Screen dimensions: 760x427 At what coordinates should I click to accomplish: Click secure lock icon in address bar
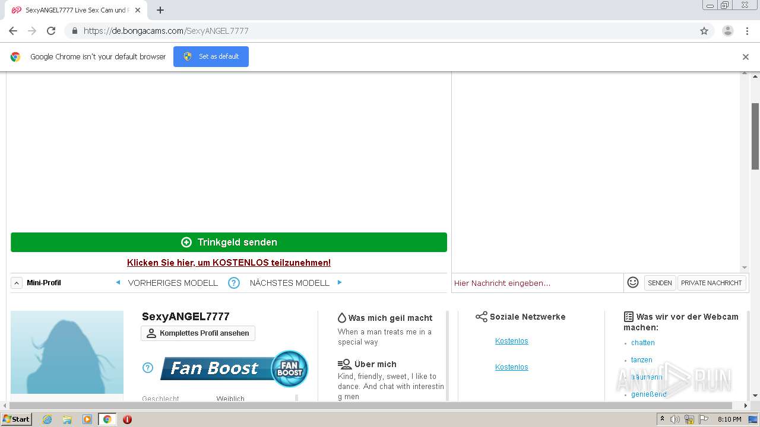point(74,31)
